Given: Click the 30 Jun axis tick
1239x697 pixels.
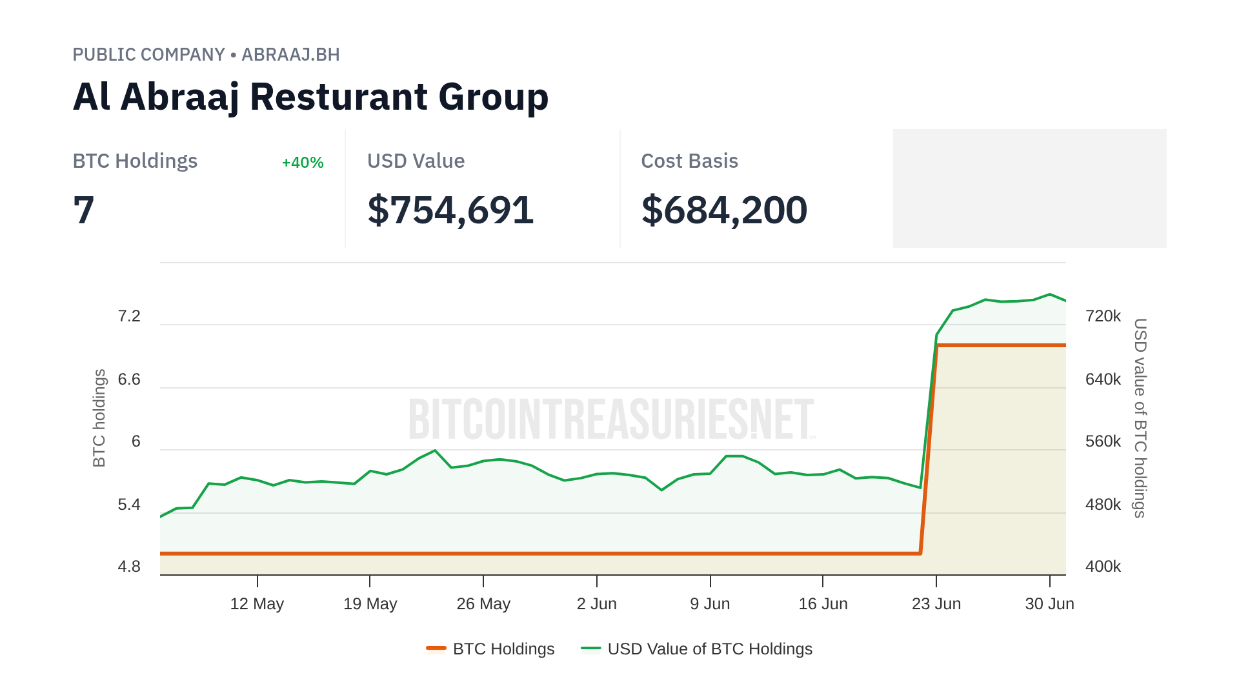Looking at the screenshot, I should point(1049,603).
